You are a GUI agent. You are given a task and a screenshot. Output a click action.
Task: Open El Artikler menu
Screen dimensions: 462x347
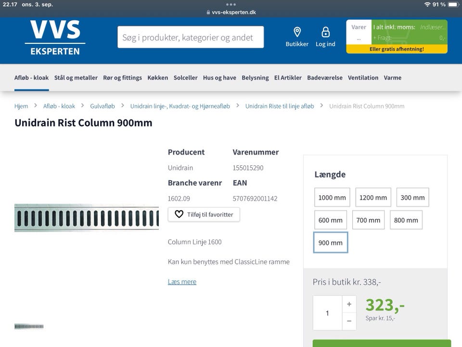point(288,78)
